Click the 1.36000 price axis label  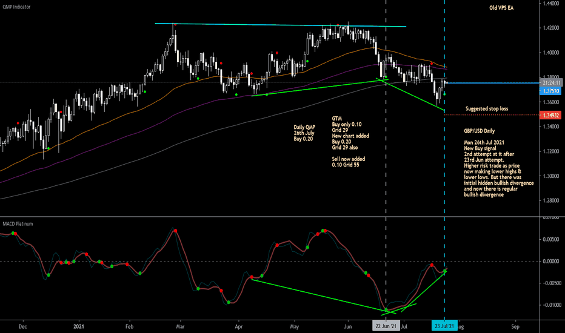(x=551, y=102)
